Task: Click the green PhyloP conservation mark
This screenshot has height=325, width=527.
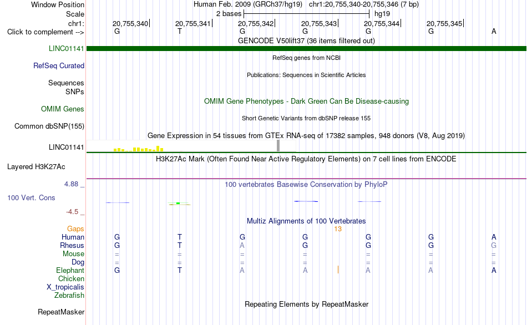Action: pos(178,203)
